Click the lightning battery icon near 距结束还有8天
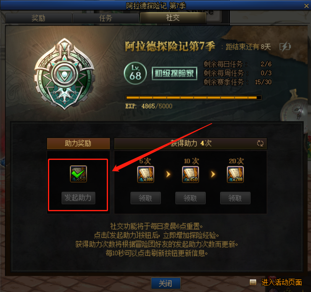 coord(285,47)
